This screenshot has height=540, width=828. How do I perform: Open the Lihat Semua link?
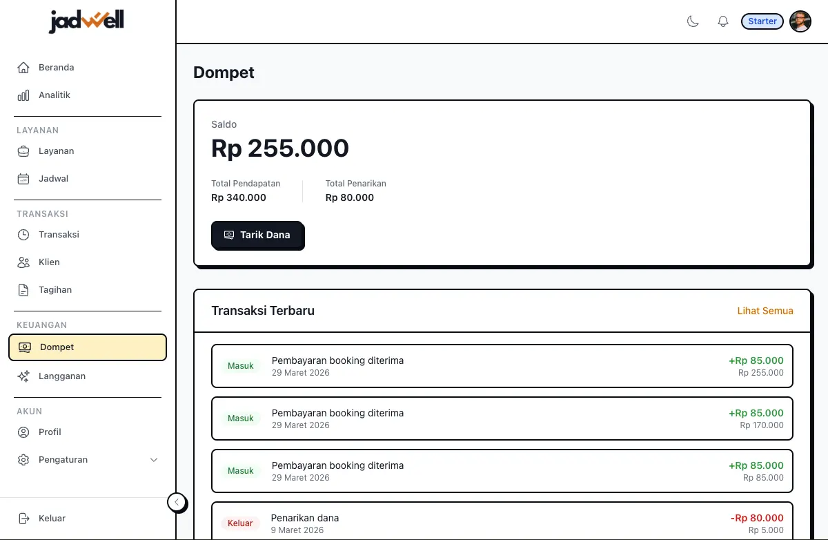coord(765,311)
